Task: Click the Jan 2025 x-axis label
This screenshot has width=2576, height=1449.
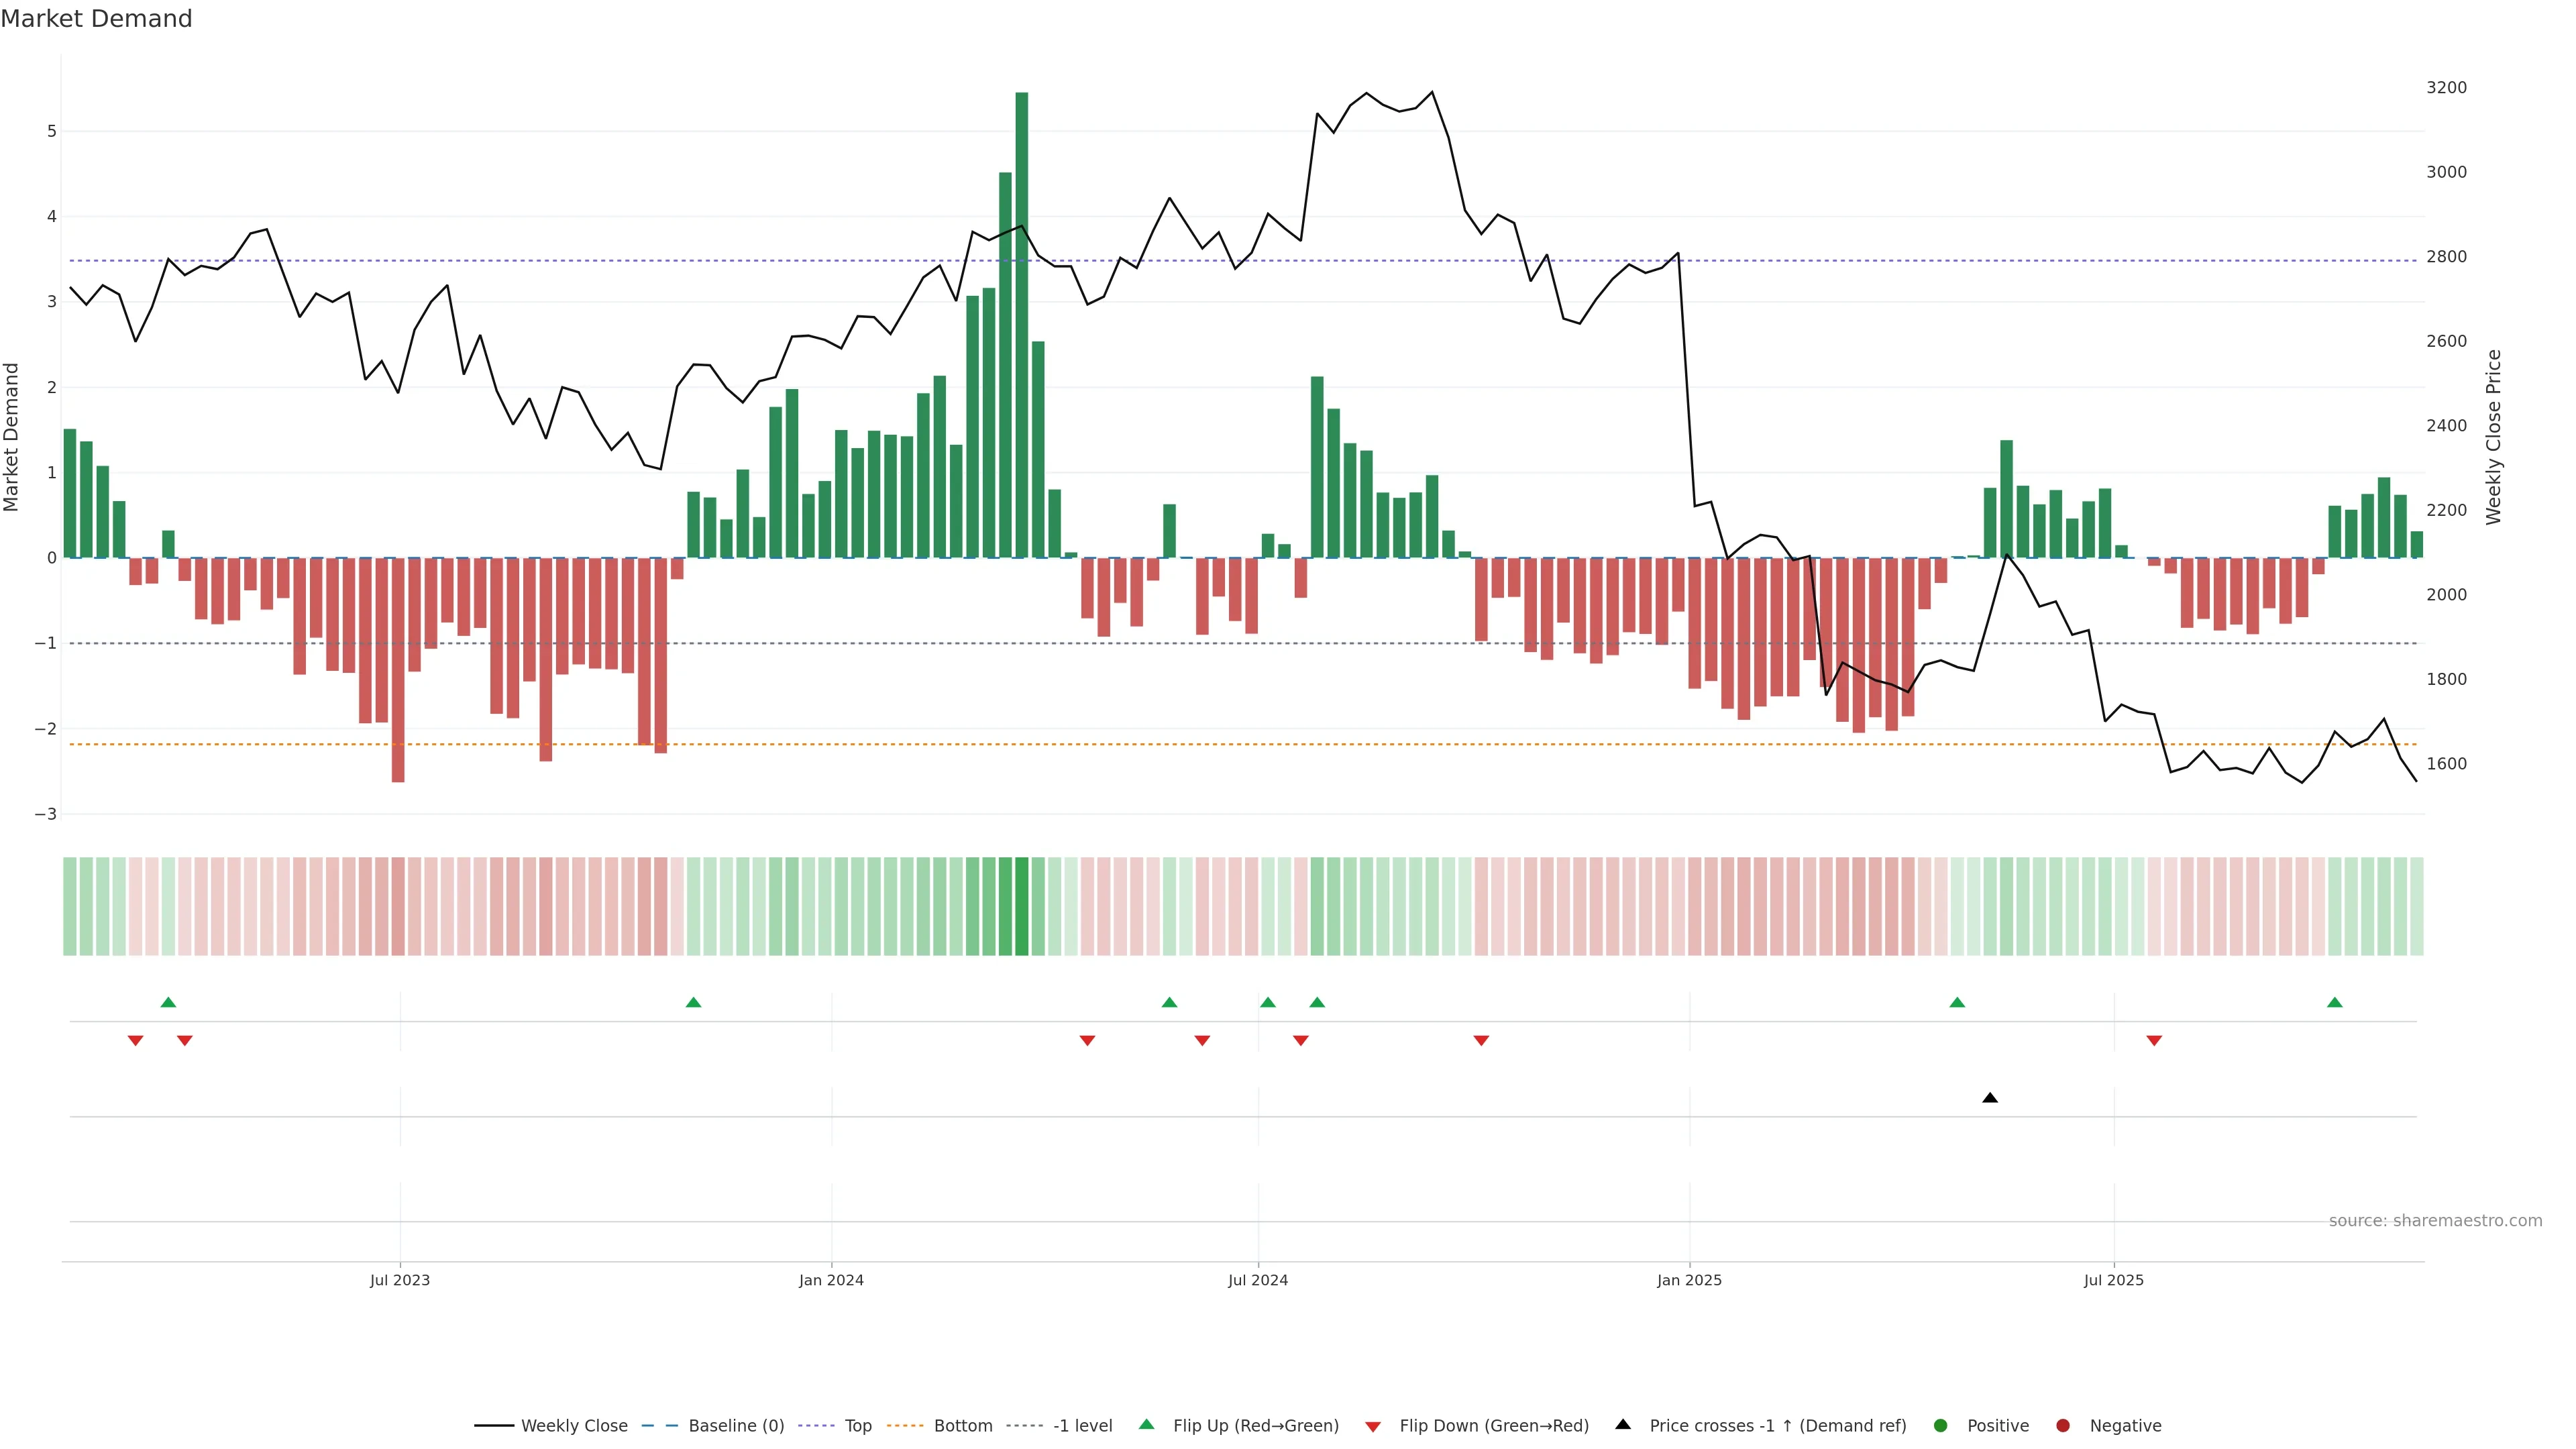Action: 1689,1280
